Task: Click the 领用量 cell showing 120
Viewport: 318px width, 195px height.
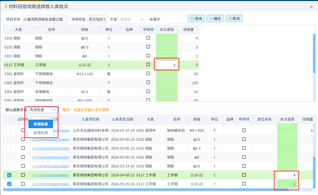Action: coord(188,83)
